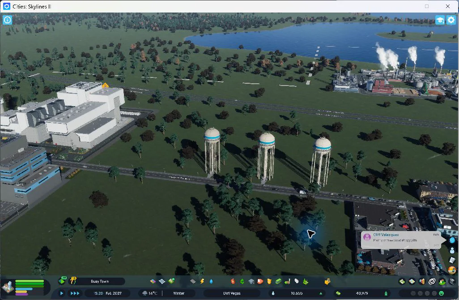Open the radio panel icon
This screenshot has height=300, width=459.
(452, 270)
